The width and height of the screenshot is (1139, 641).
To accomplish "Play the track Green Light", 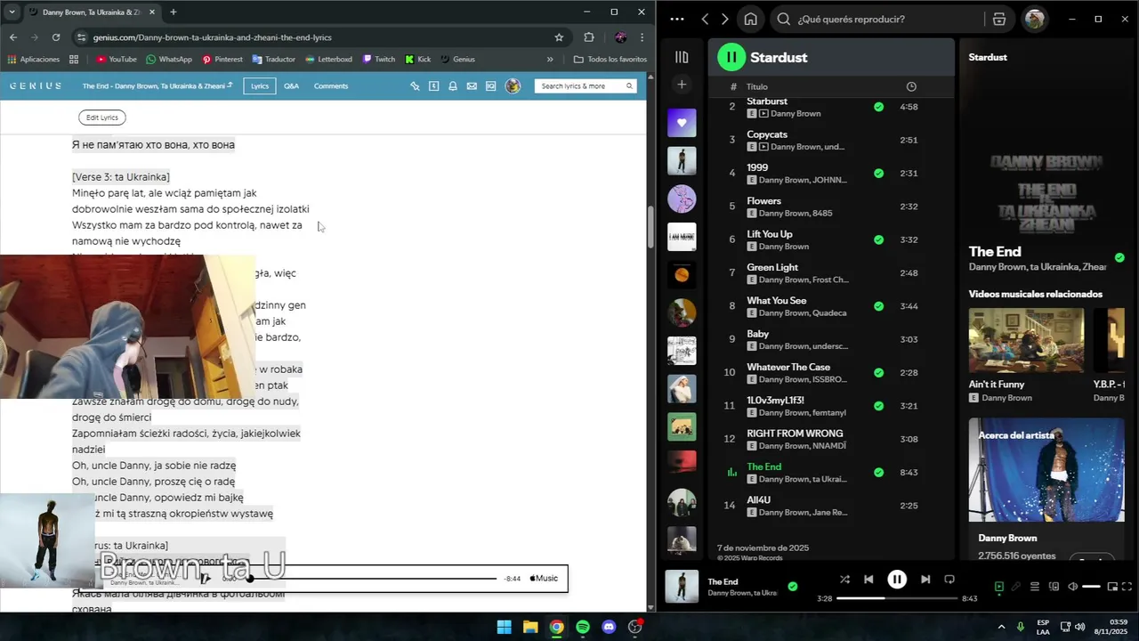I will [x=831, y=273].
